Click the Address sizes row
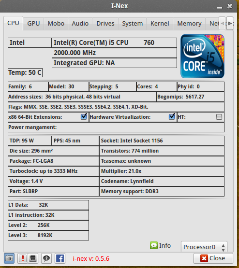The image size is (239, 268). click(x=82, y=97)
